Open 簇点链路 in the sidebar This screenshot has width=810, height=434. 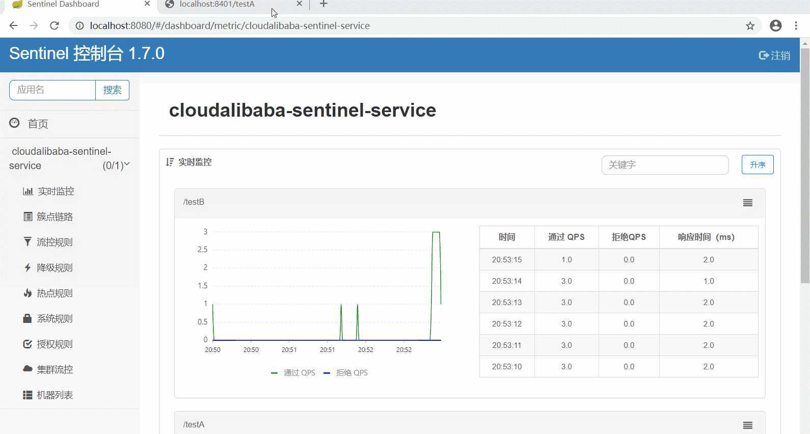[x=55, y=216]
